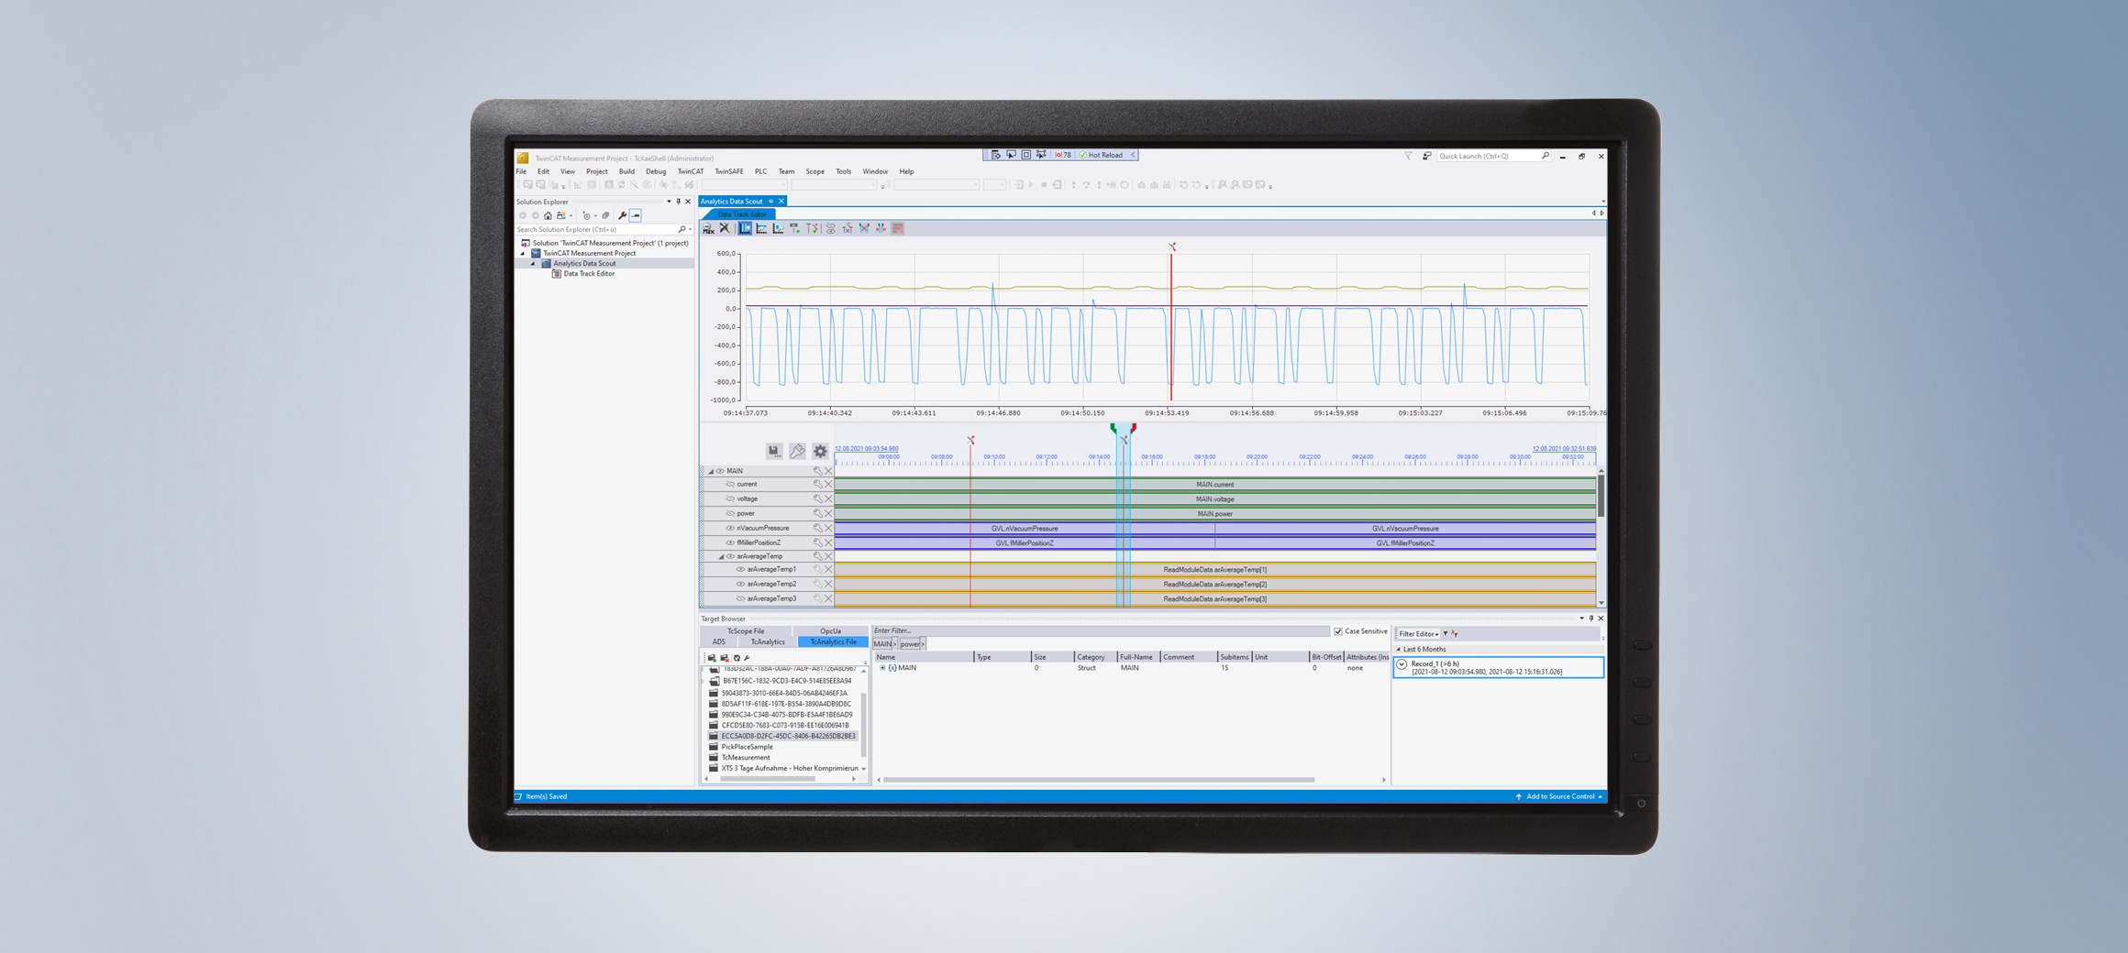Open settings gear above the track list
The height and width of the screenshot is (953, 2128).
point(820,451)
